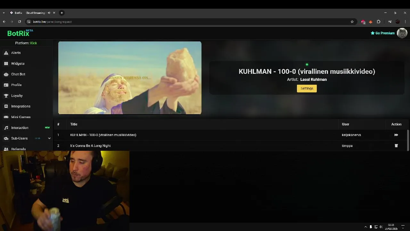Open the Chrome profile avatar

398,22
